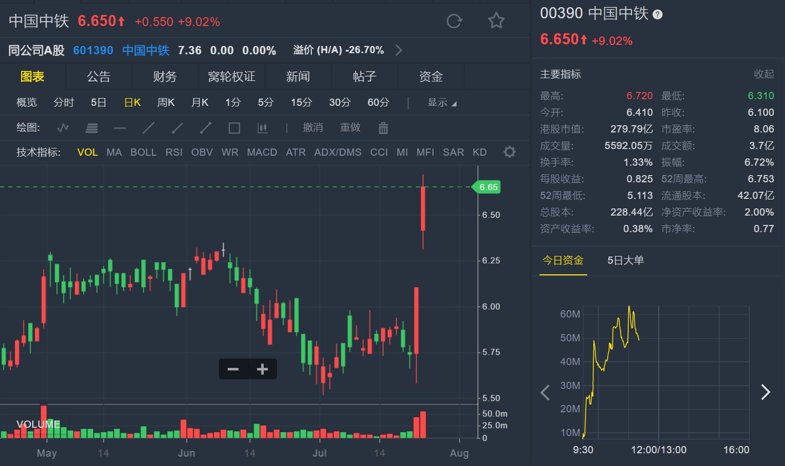785x466 pixels.
Task: Click the trash icon to delete drawings
Action: point(383,128)
